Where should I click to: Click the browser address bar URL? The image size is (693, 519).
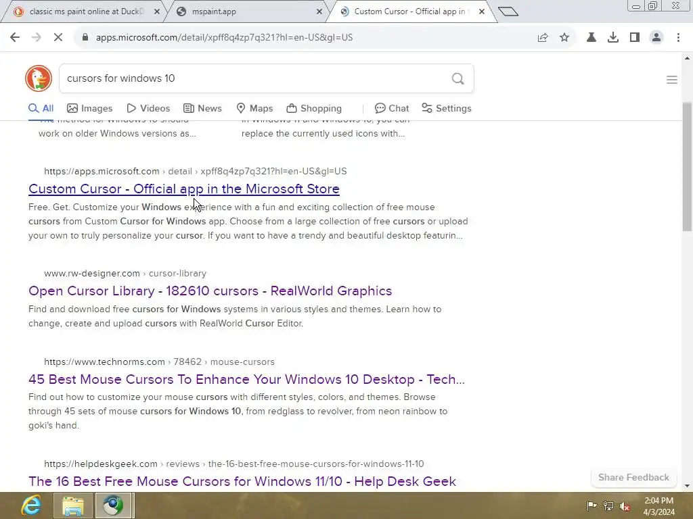pyautogui.click(x=224, y=38)
